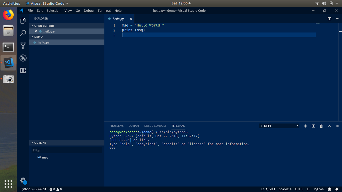Open the Search view in activity bar
The width and height of the screenshot is (342, 192).
pos(23,33)
